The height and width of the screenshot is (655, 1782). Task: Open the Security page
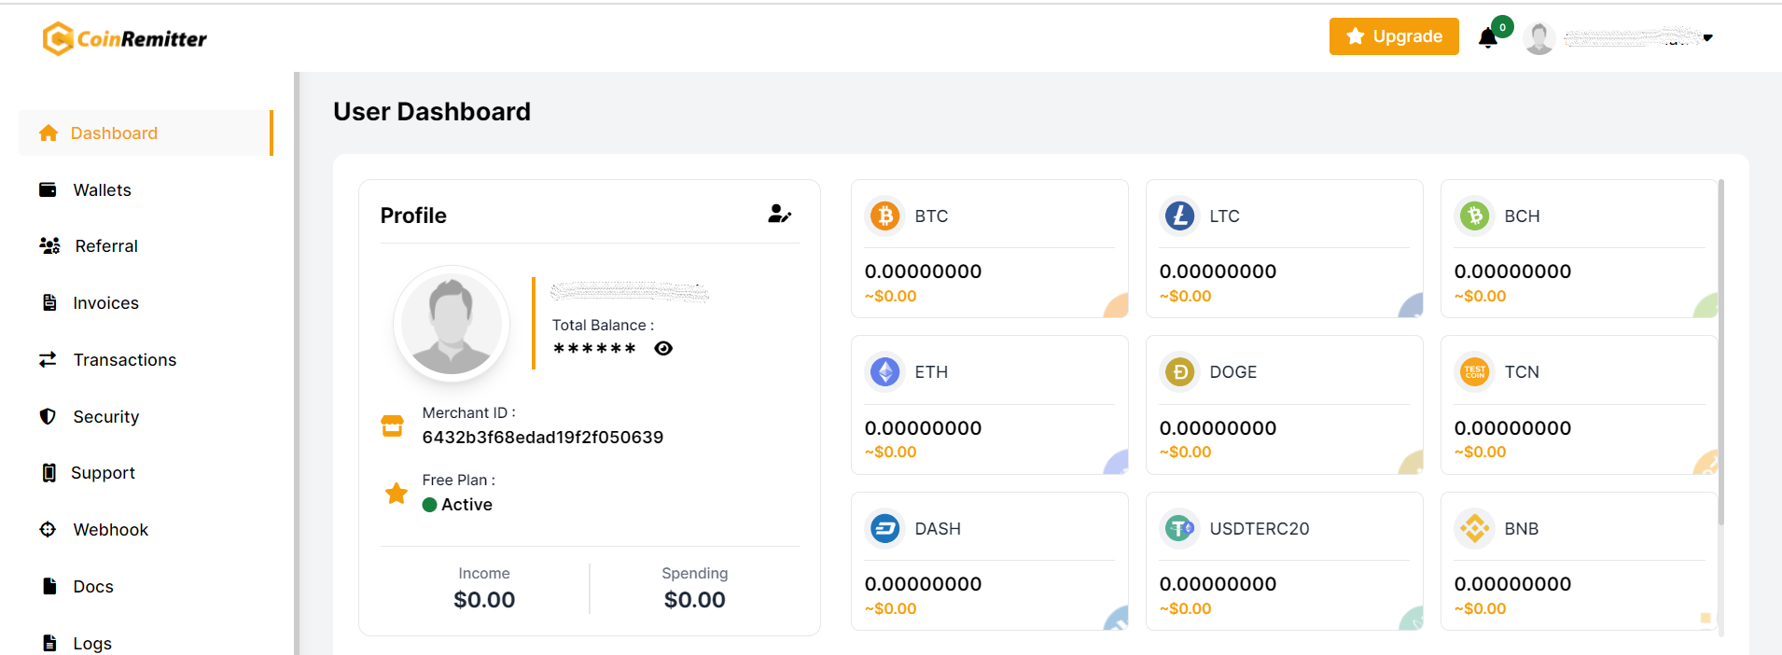(105, 417)
